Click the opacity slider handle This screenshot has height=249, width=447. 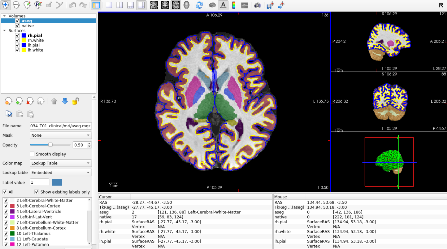pyautogui.click(x=50, y=145)
